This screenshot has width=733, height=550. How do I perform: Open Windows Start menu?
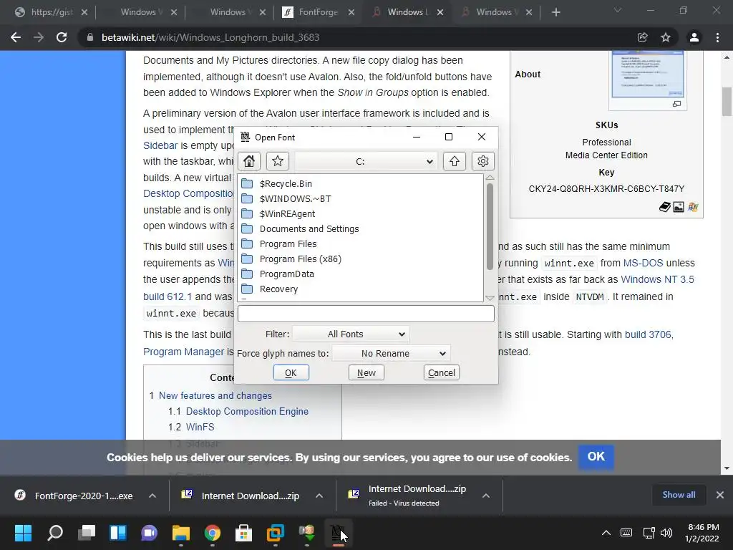23,533
